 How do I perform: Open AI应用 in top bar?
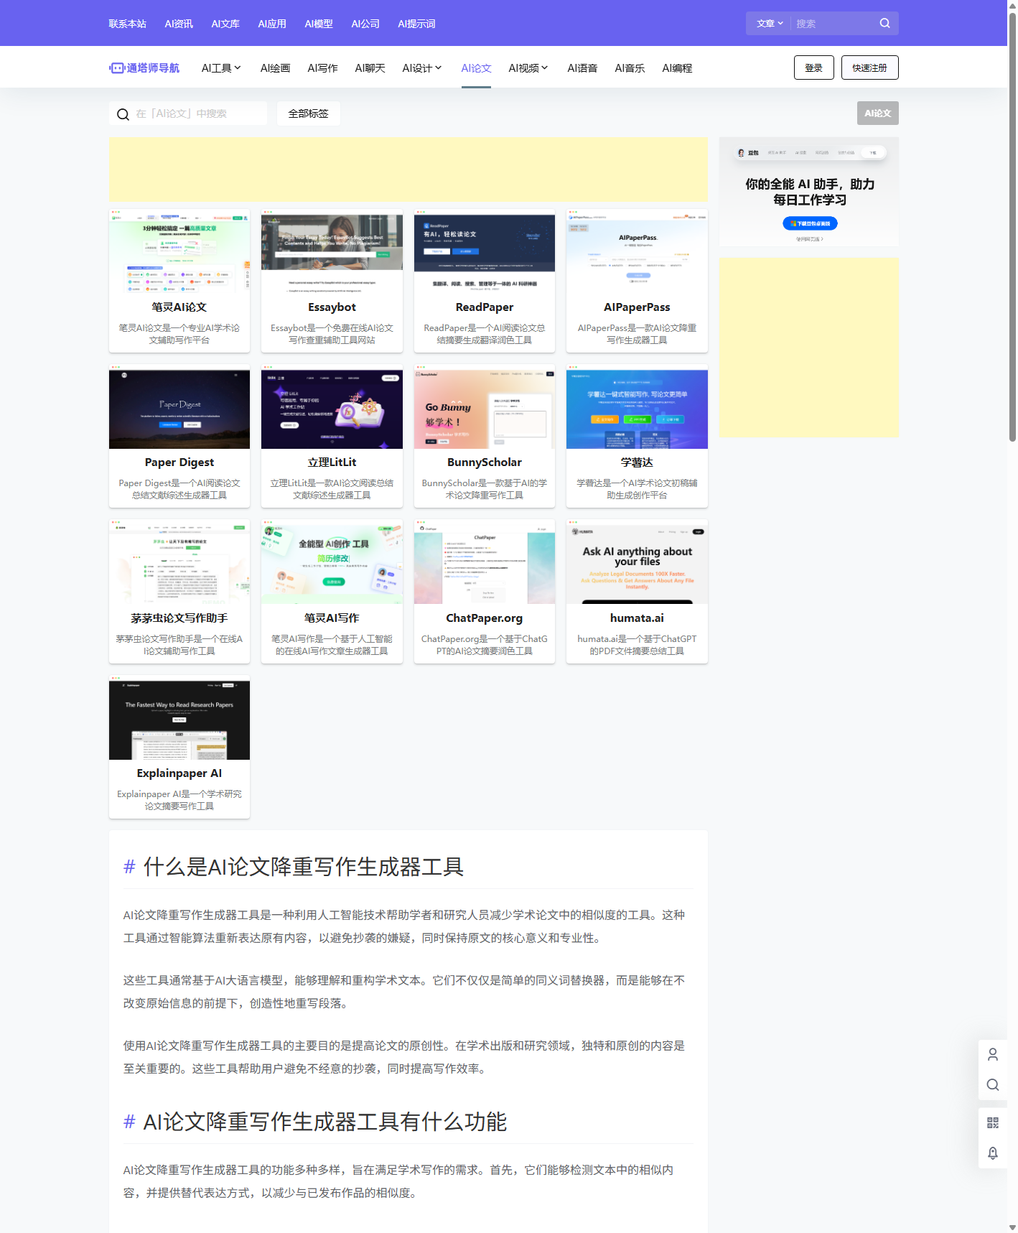point(272,24)
